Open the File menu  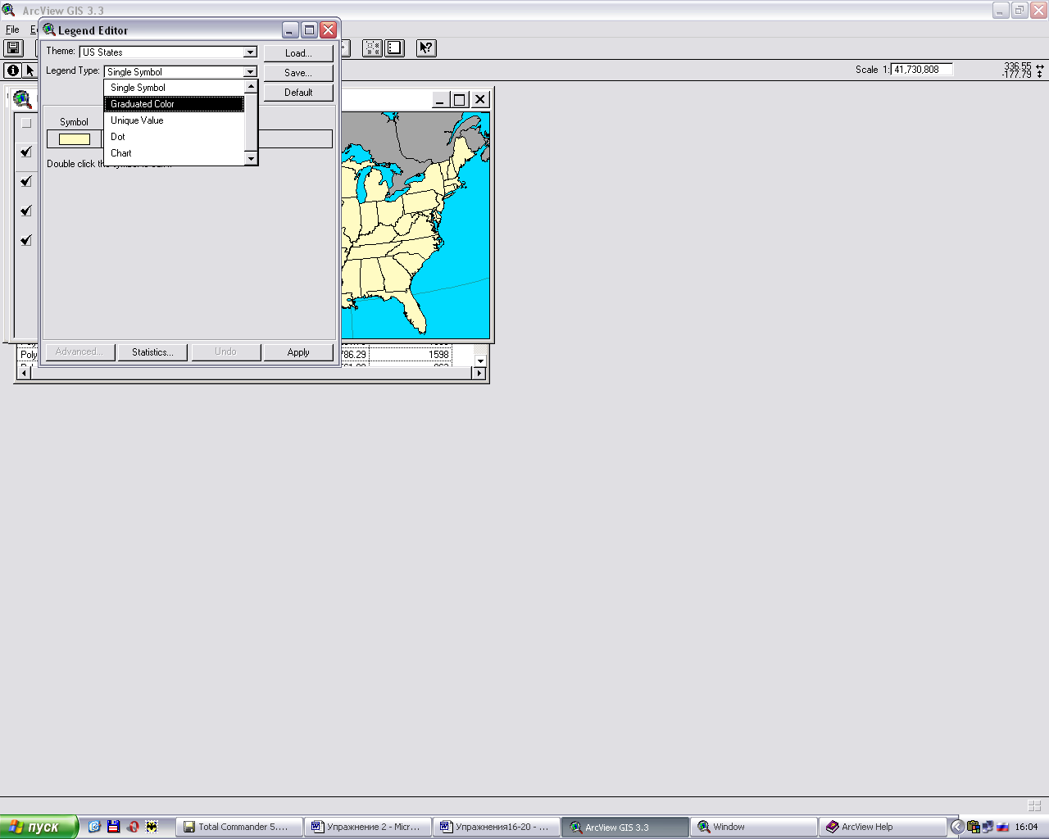(12, 29)
